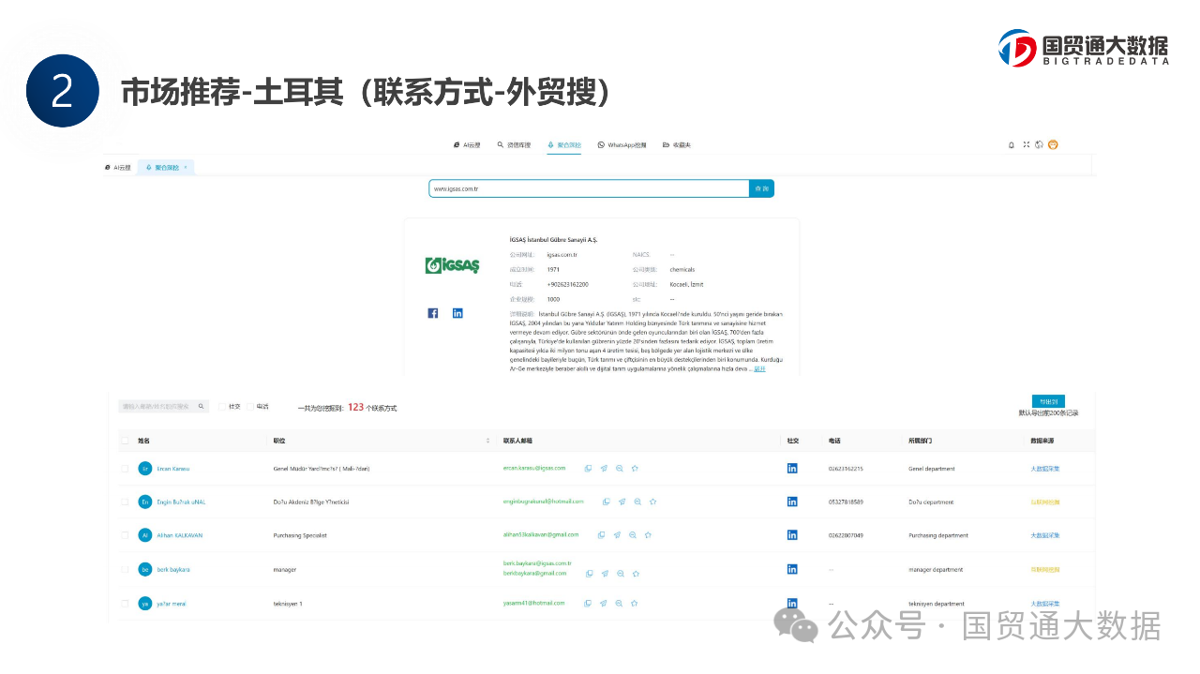Open the 资信库搜 top navigation tab
This screenshot has width=1200, height=674.
(x=514, y=145)
